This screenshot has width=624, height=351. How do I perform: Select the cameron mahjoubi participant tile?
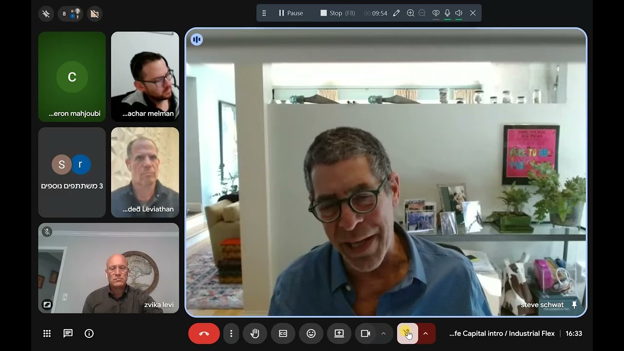click(x=72, y=77)
